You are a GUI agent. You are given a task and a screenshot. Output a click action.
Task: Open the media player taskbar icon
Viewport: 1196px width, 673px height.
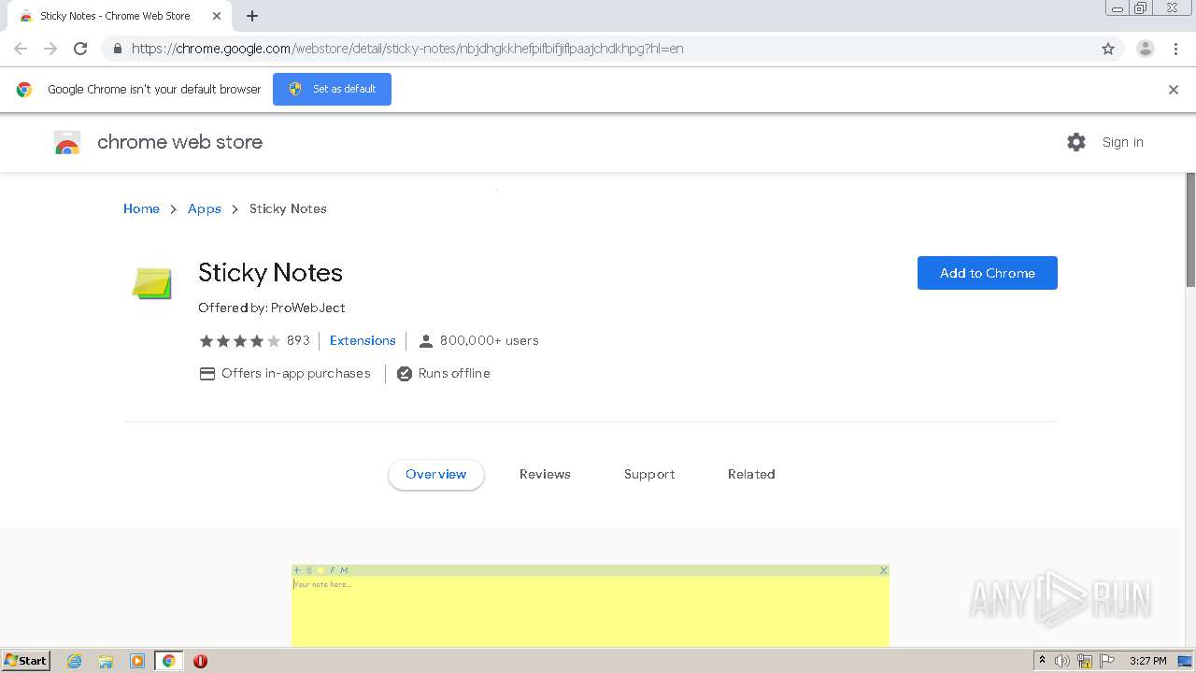[137, 661]
